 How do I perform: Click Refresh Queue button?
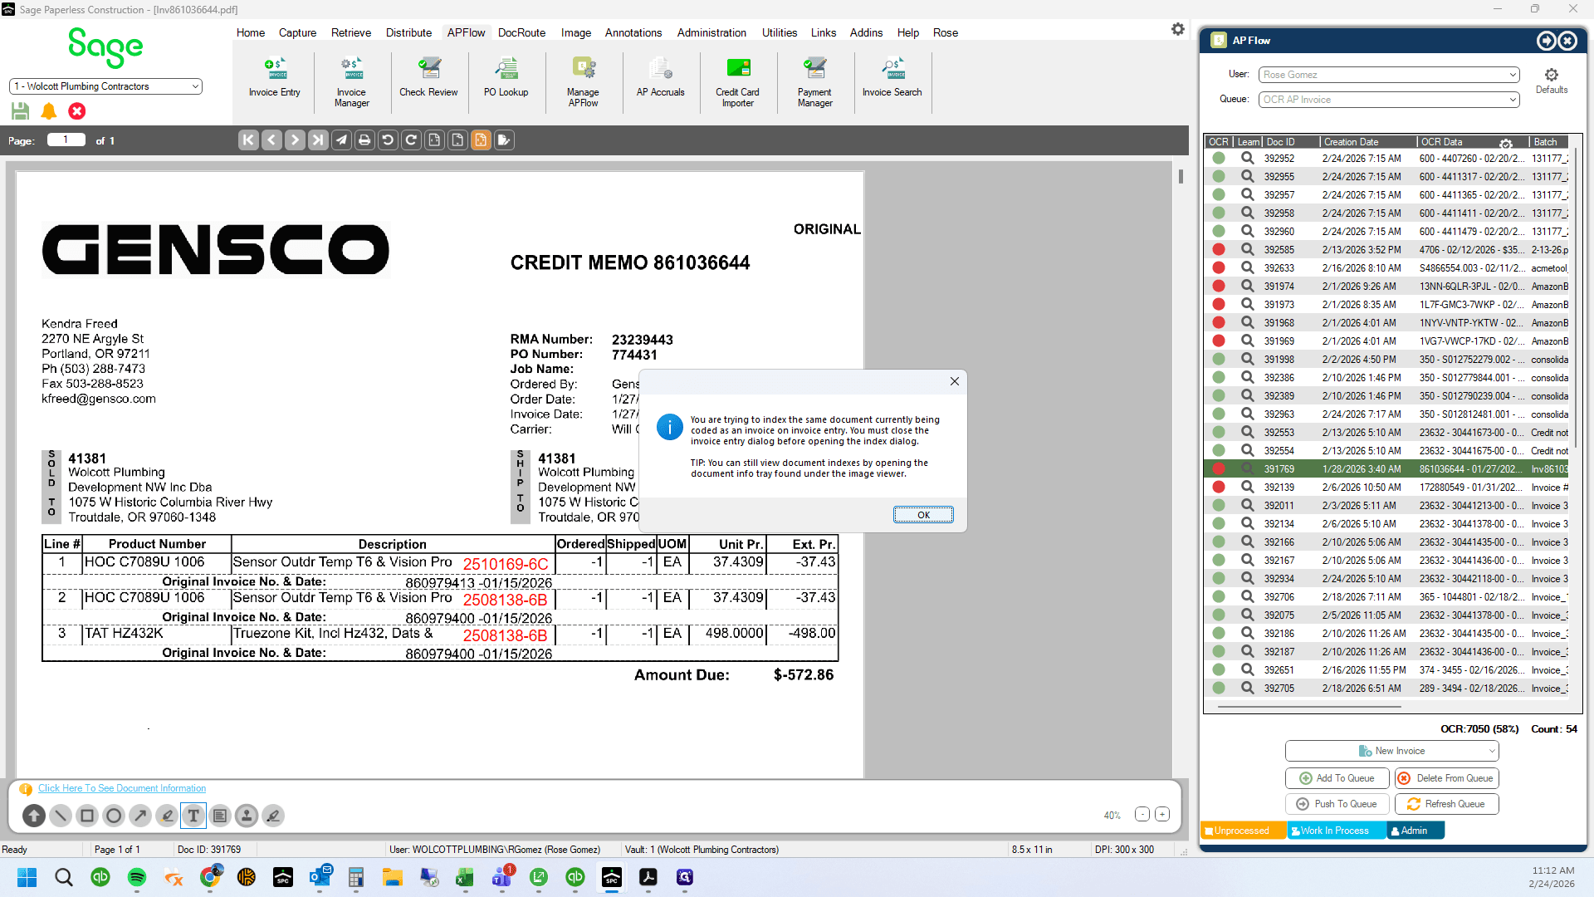[x=1446, y=804]
